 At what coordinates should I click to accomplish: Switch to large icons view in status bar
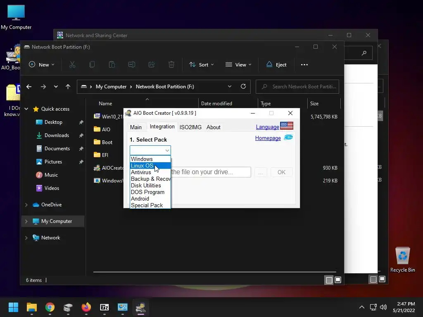pos(338,280)
